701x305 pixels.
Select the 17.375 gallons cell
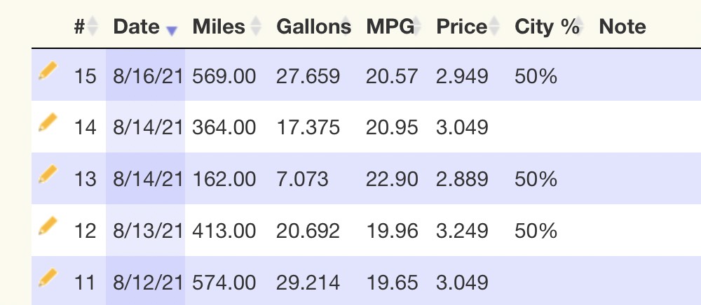tap(308, 128)
